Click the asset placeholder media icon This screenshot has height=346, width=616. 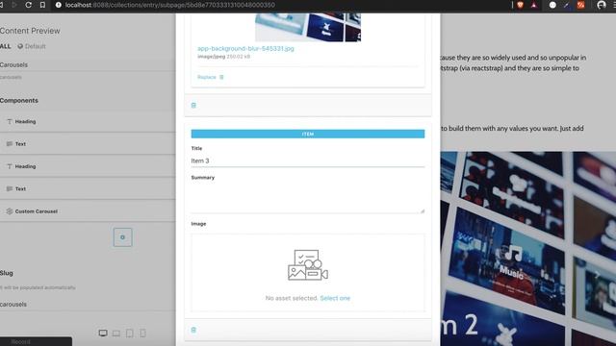click(x=308, y=265)
